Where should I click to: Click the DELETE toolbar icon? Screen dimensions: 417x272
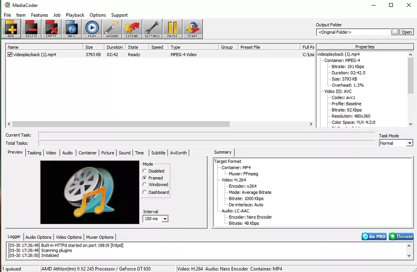pyautogui.click(x=32, y=29)
